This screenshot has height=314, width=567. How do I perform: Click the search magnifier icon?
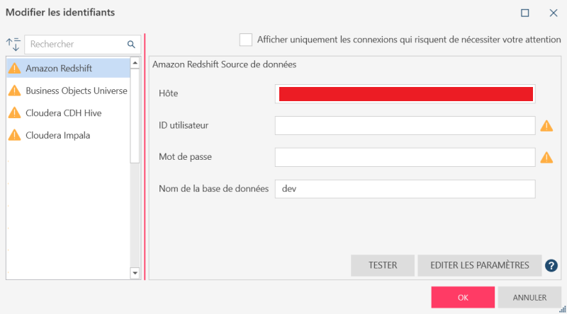pos(131,45)
